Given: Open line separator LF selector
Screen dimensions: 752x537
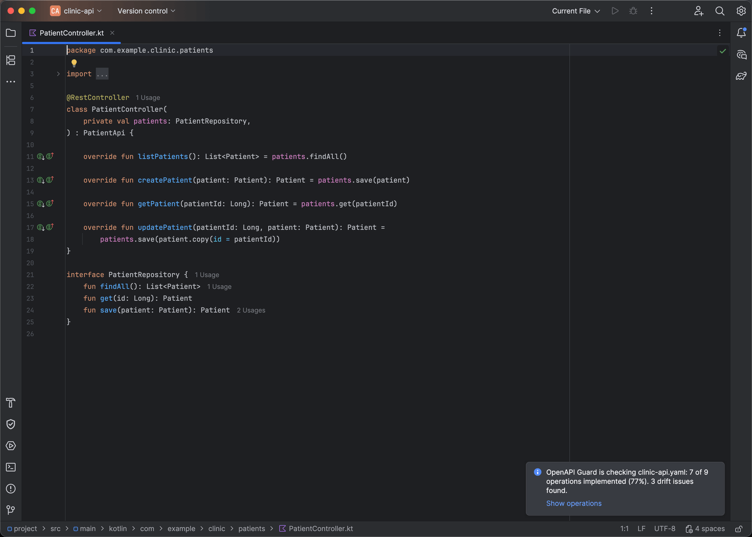Looking at the screenshot, I should tap(641, 529).
